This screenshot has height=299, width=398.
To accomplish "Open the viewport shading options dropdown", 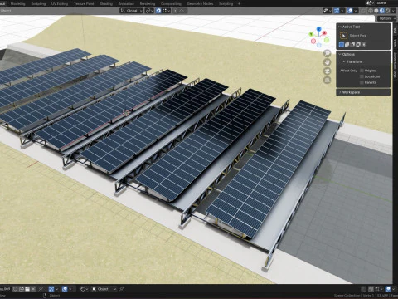I will click(393, 11).
